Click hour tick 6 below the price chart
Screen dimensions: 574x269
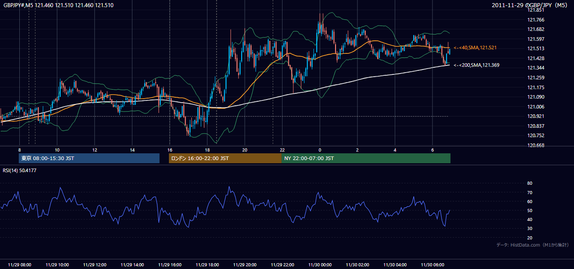tap(432, 150)
